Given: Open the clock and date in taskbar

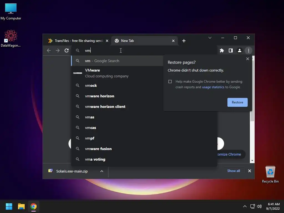Looking at the screenshot, I should [273, 206].
